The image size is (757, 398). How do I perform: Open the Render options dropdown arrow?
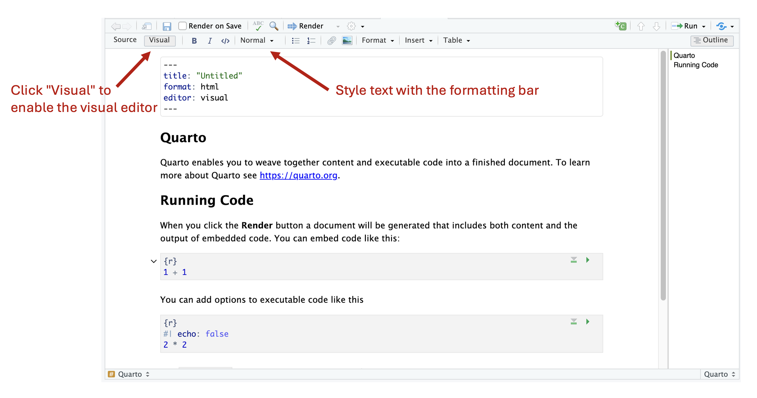[338, 26]
